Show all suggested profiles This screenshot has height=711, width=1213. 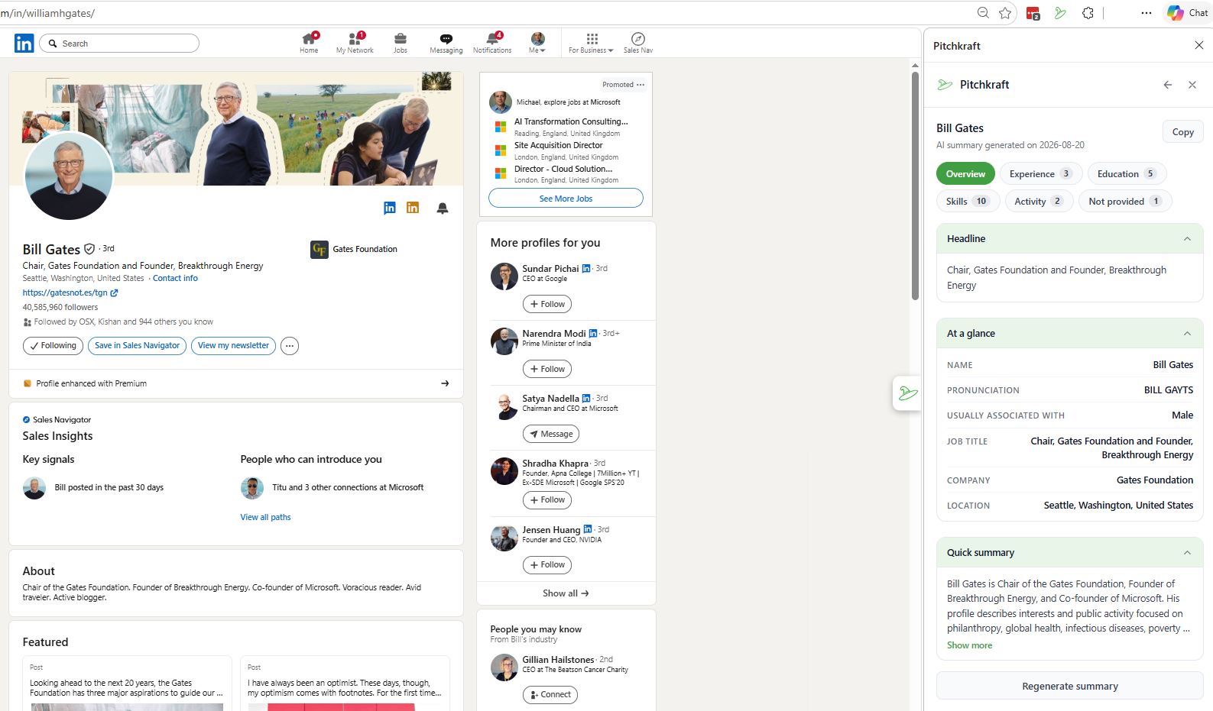[x=566, y=593]
